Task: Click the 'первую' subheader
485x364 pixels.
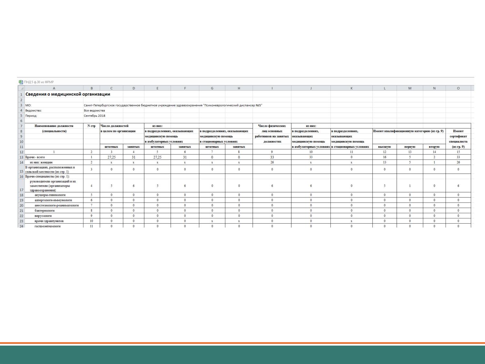Action: (410, 147)
